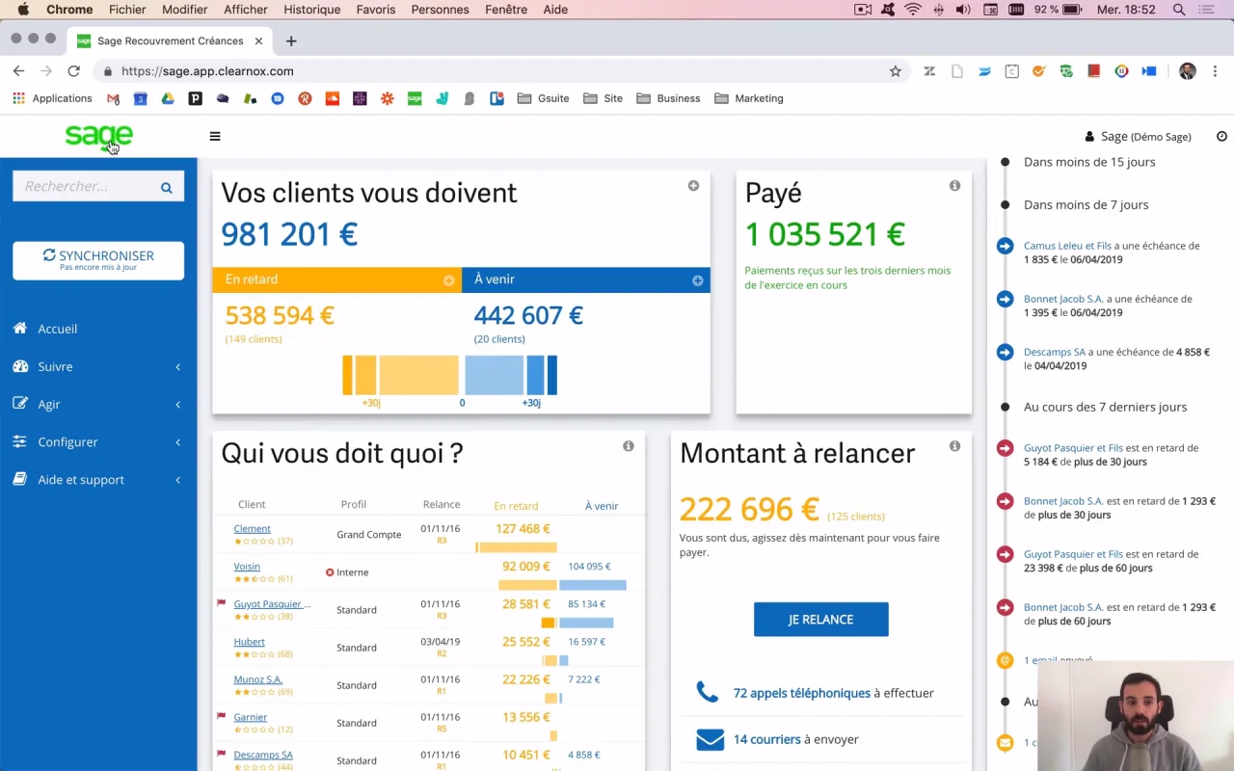Click arrow icon beside Camus Leleu et Fils
The height and width of the screenshot is (771, 1234).
(1005, 246)
